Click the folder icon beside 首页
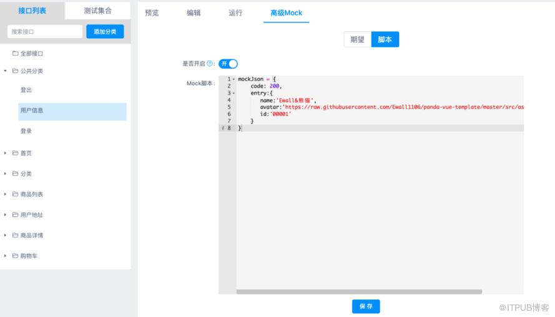This screenshot has height=317, width=555. pos(15,153)
